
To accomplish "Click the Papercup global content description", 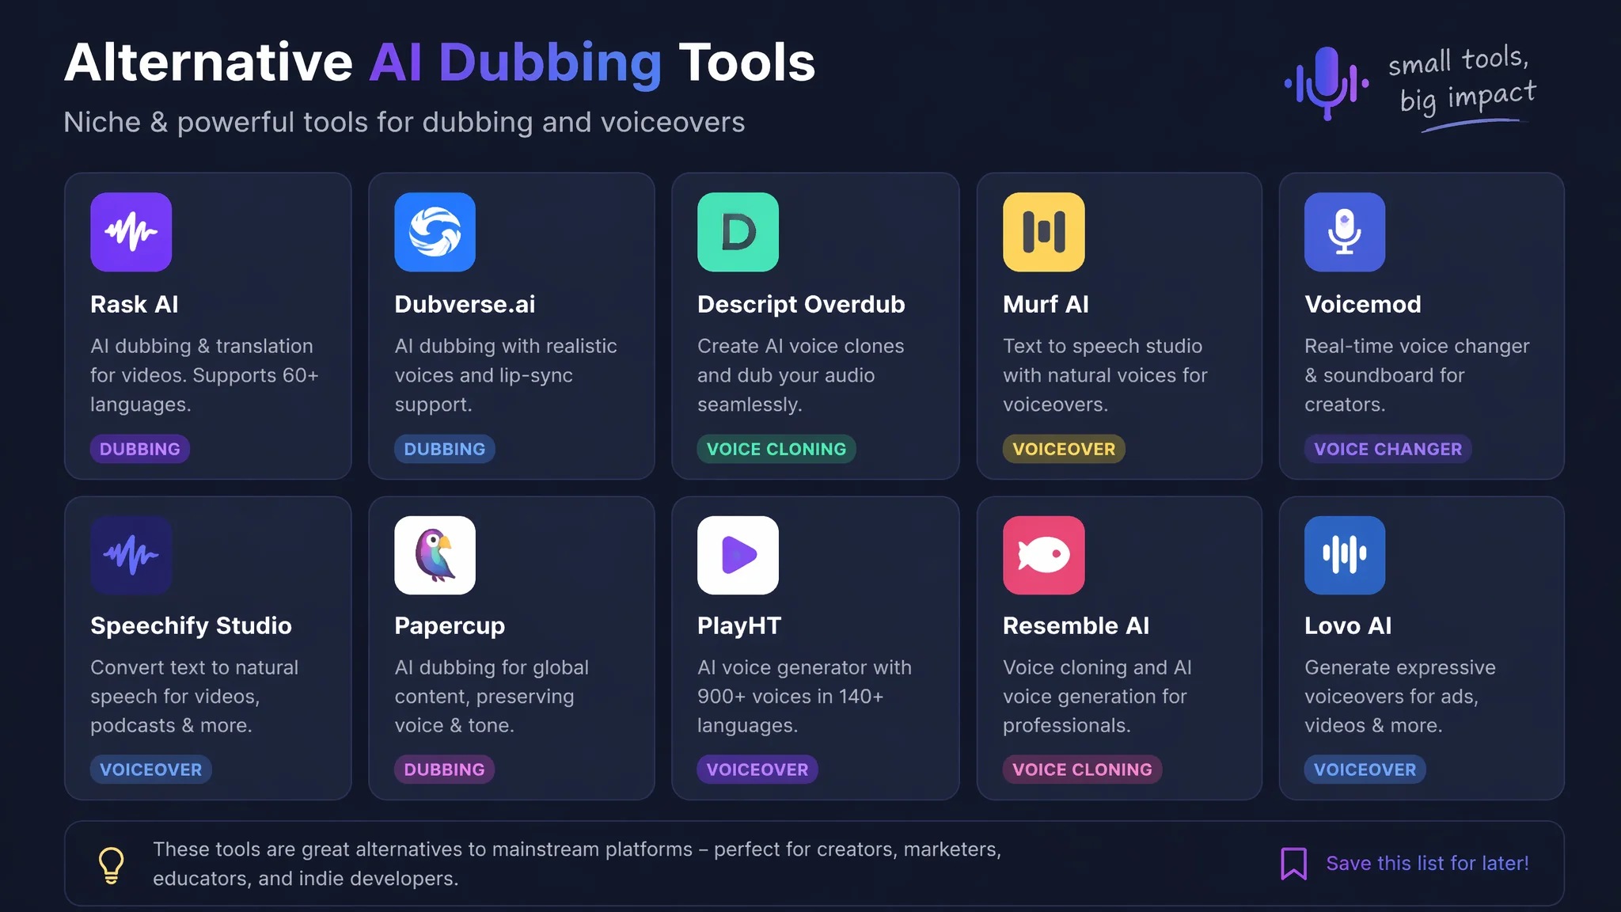I will click(492, 697).
